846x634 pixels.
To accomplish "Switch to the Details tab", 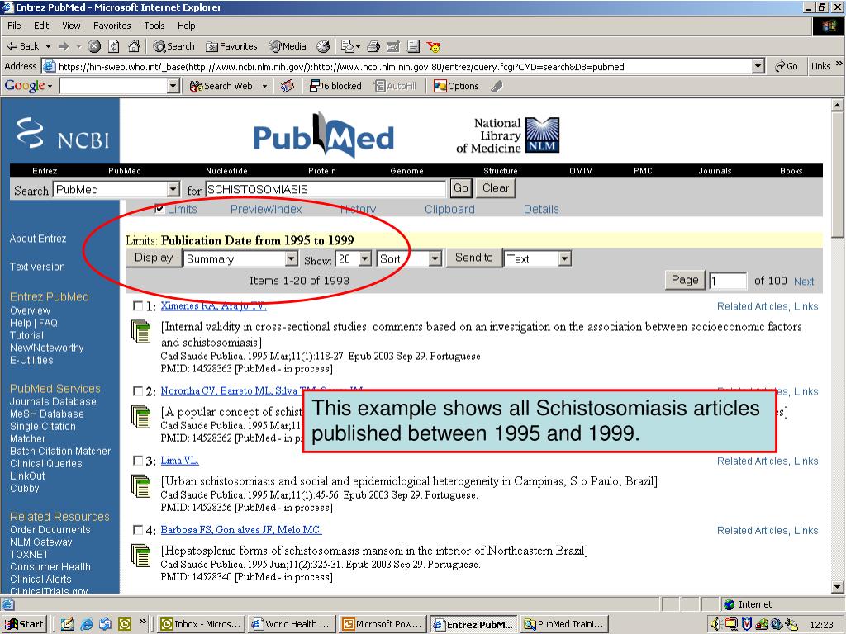I will [x=541, y=209].
